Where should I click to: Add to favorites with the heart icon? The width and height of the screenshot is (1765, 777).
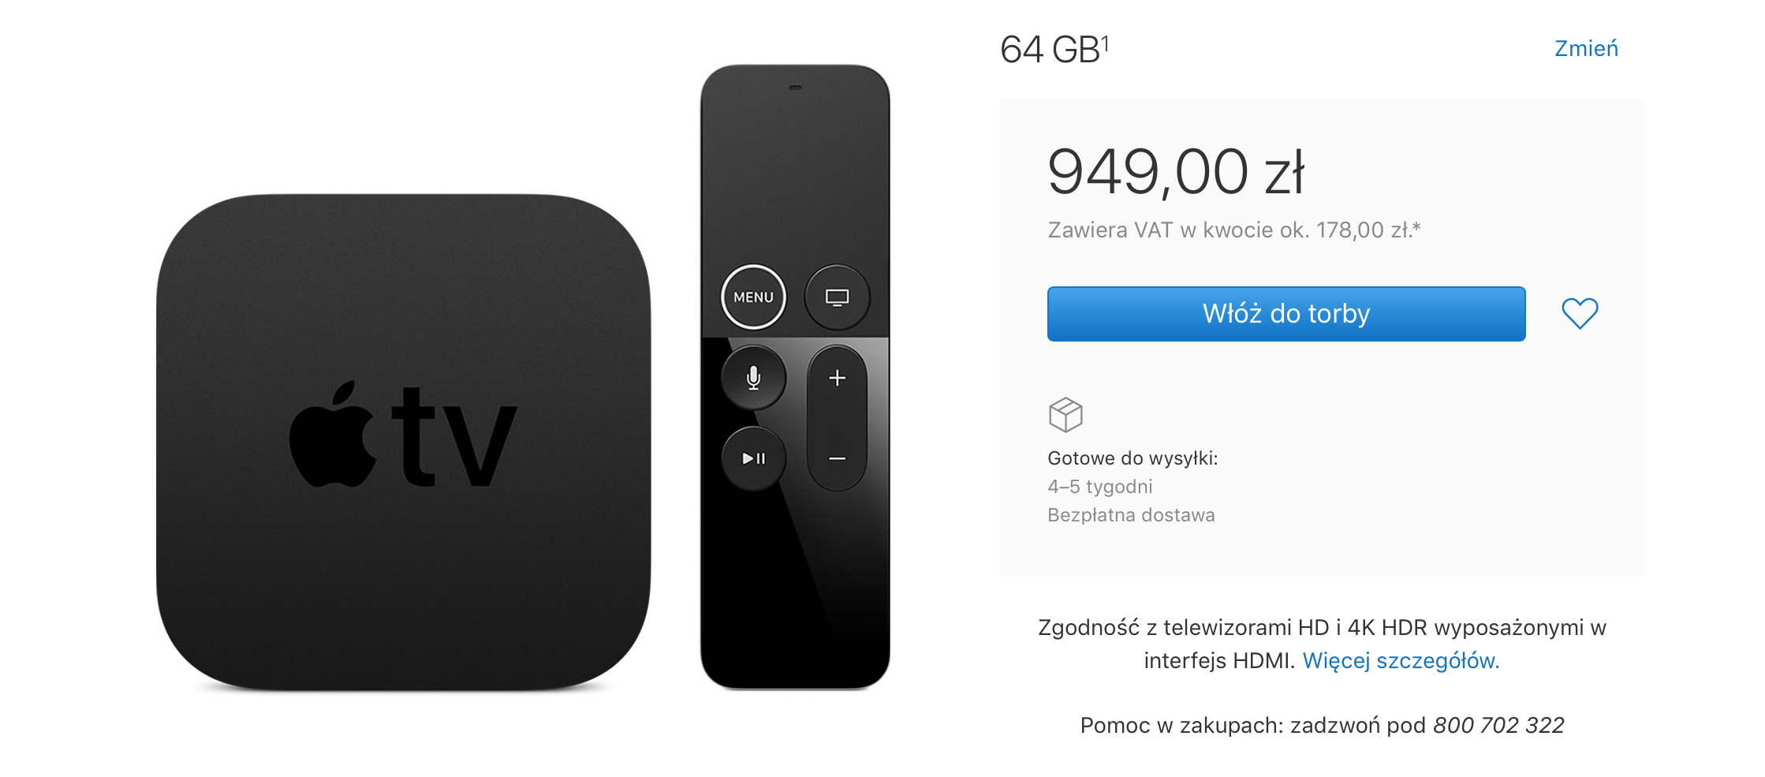coord(1580,313)
